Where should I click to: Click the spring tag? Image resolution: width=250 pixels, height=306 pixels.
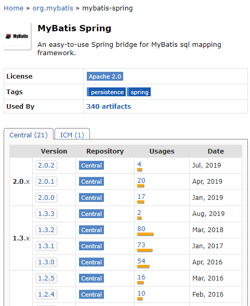139,92
